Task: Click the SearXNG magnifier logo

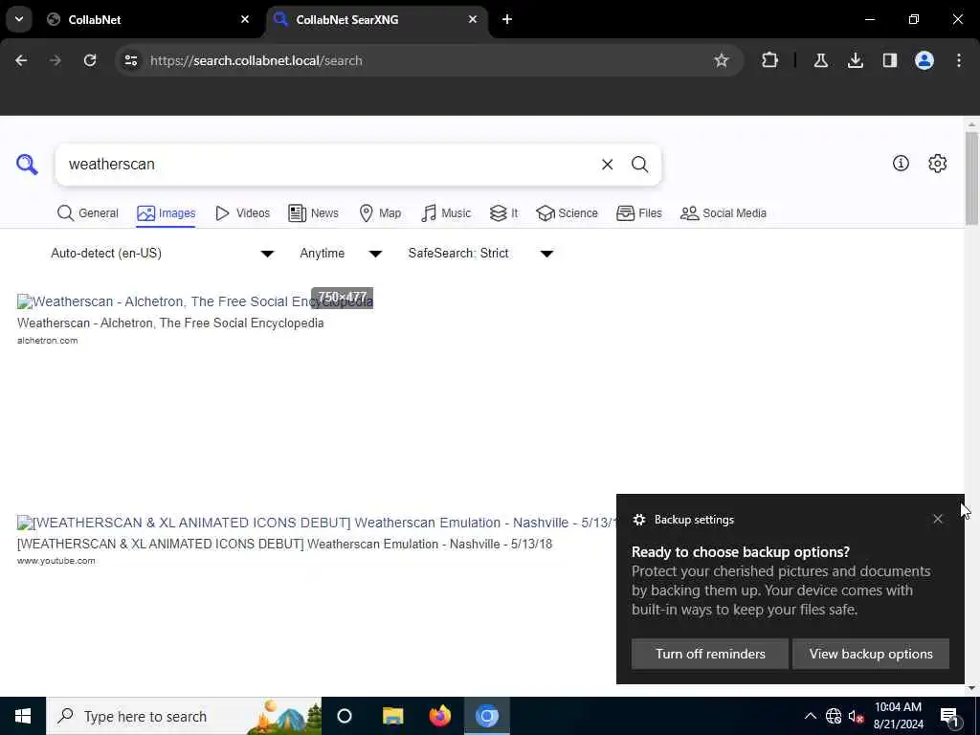Action: pyautogui.click(x=27, y=165)
